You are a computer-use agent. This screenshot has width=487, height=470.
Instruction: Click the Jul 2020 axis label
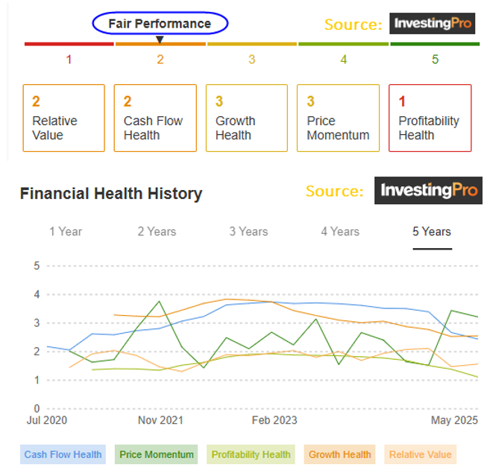click(46, 420)
